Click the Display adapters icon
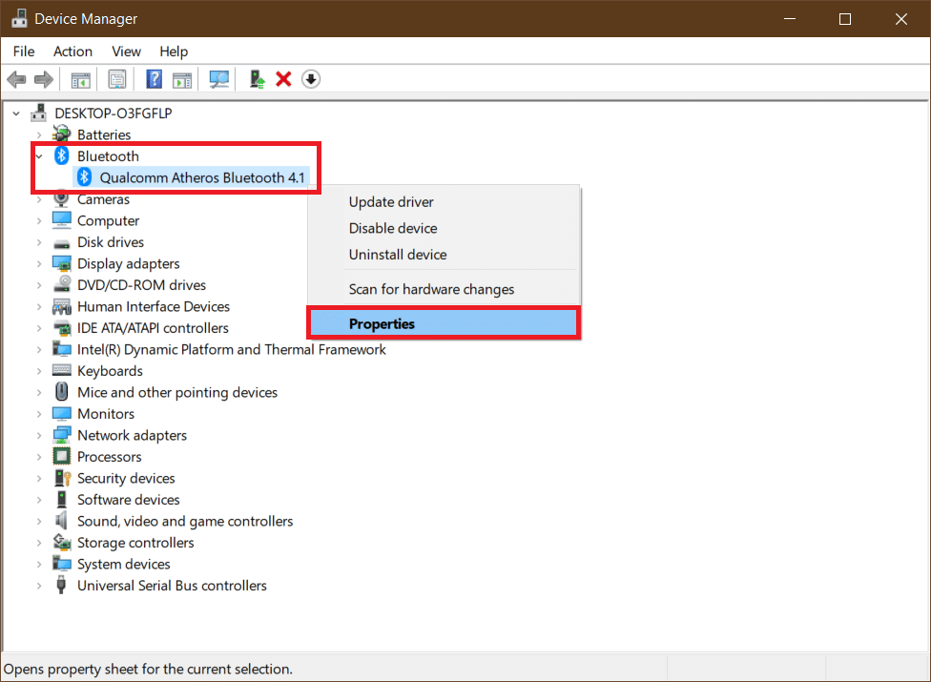This screenshot has height=682, width=931. pos(62,263)
